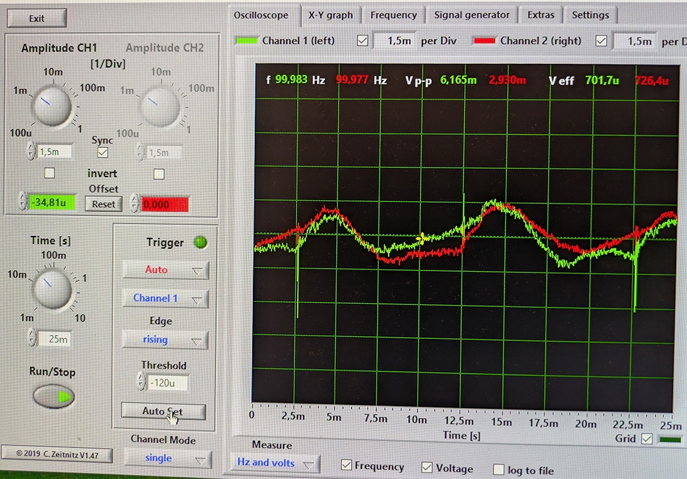Click the green Grid color swatch
This screenshot has width=687, height=479.
pos(670,439)
